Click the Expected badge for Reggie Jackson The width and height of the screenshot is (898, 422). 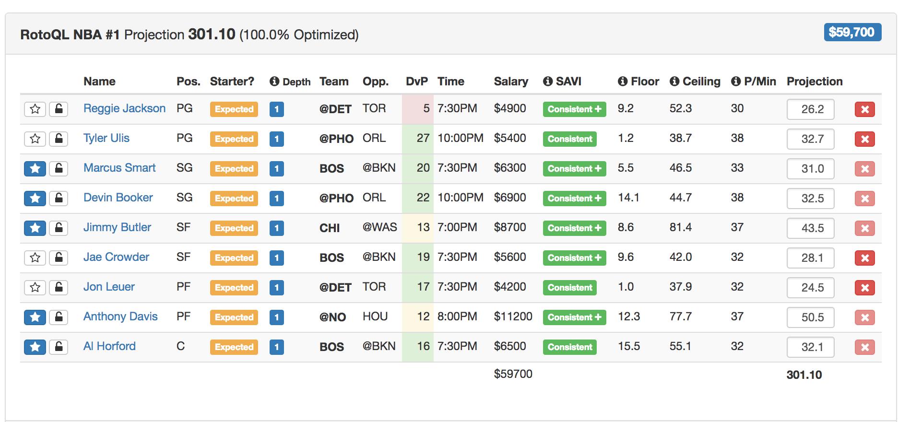tap(234, 109)
